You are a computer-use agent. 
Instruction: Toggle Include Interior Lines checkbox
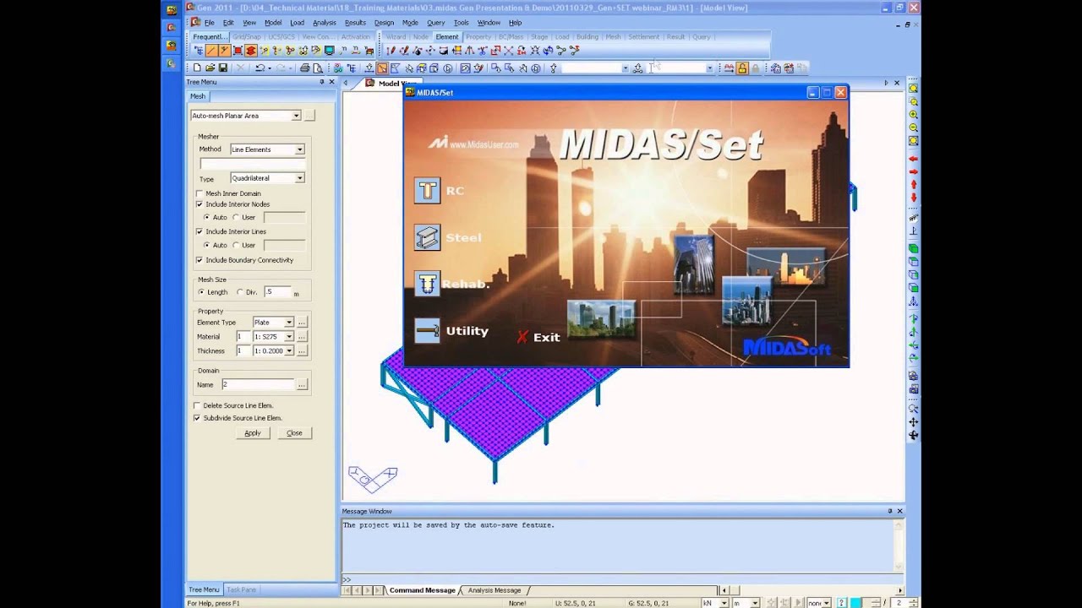[199, 231]
